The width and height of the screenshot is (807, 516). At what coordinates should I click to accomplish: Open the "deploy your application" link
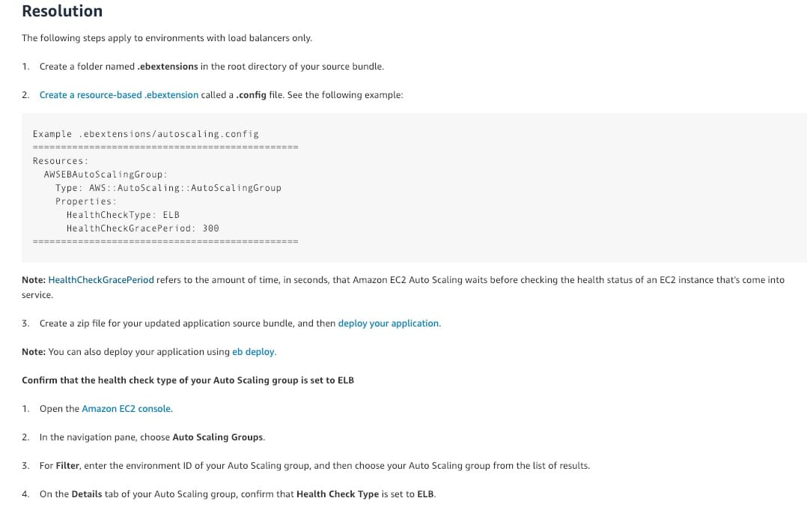pos(389,324)
